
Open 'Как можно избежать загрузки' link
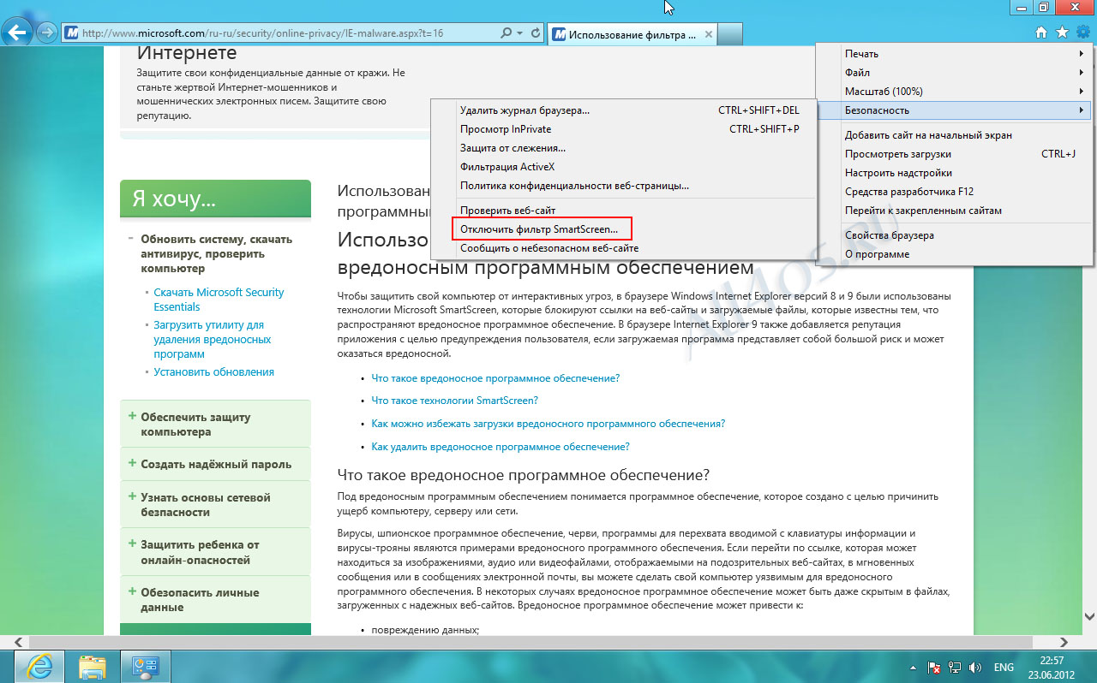click(548, 423)
